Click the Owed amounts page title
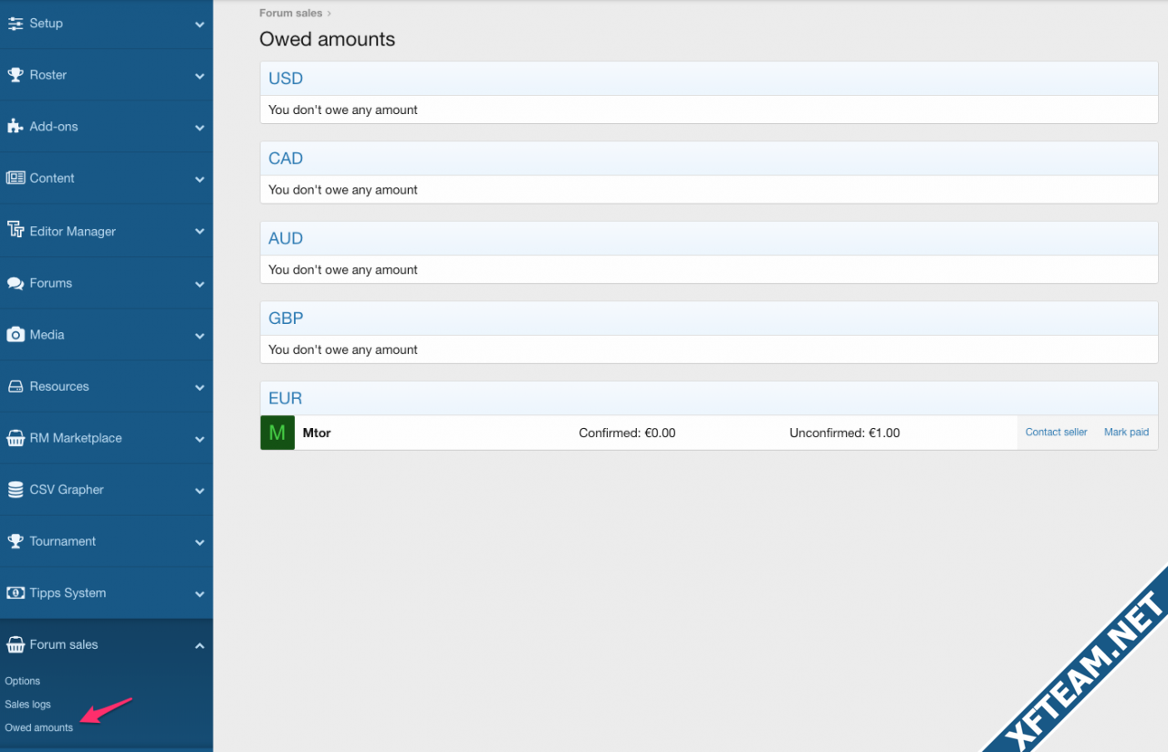This screenshot has height=752, width=1168. (328, 39)
